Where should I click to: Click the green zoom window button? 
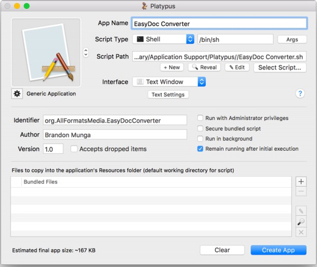point(26,6)
